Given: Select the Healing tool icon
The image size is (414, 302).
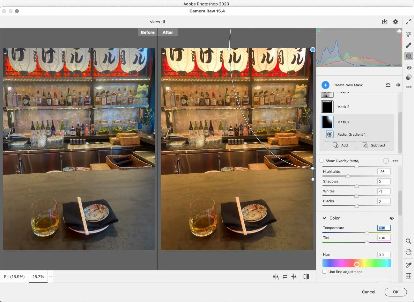Looking at the screenshot, I should [408, 45].
